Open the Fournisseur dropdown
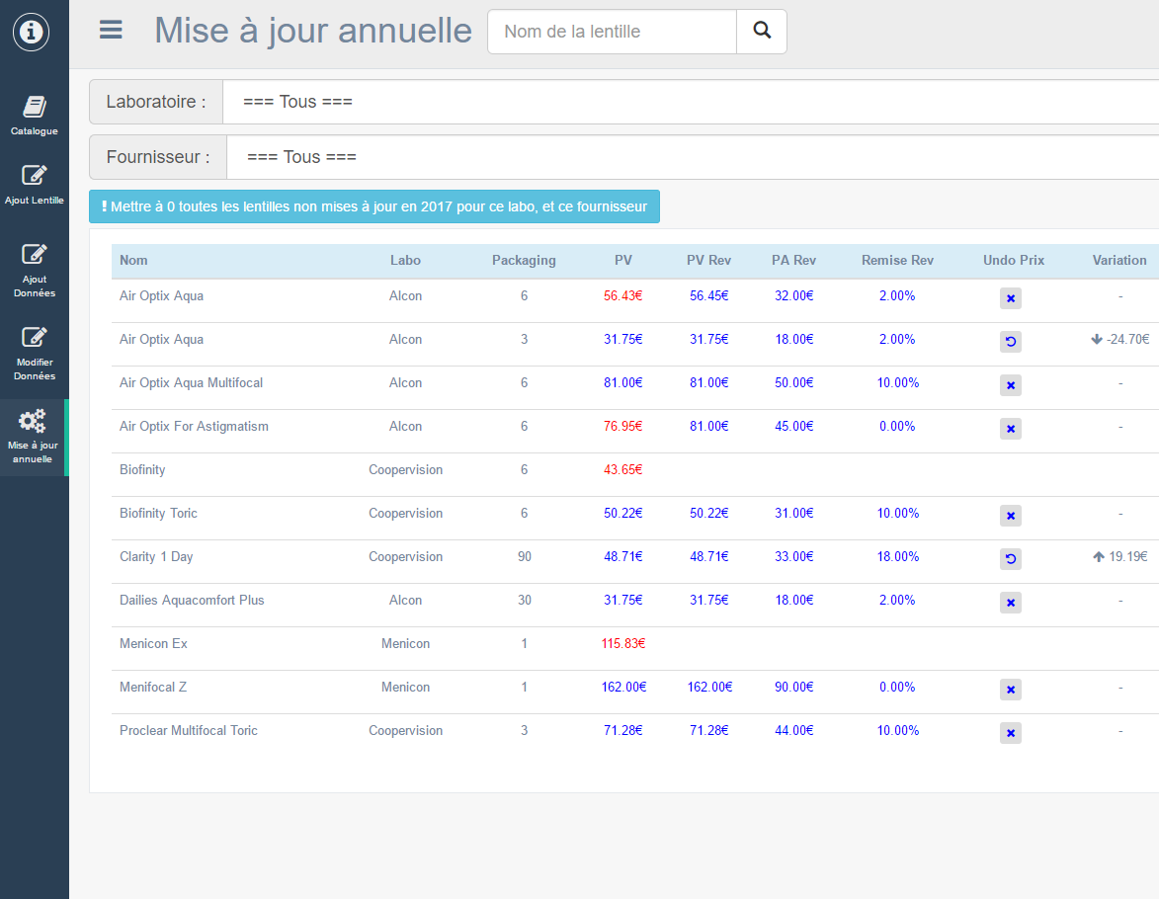 (x=692, y=157)
